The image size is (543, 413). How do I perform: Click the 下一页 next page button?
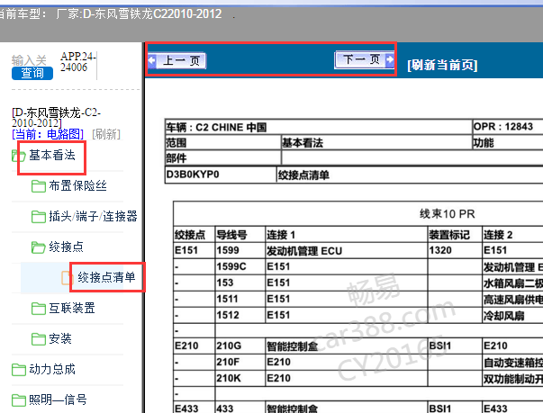(x=365, y=60)
